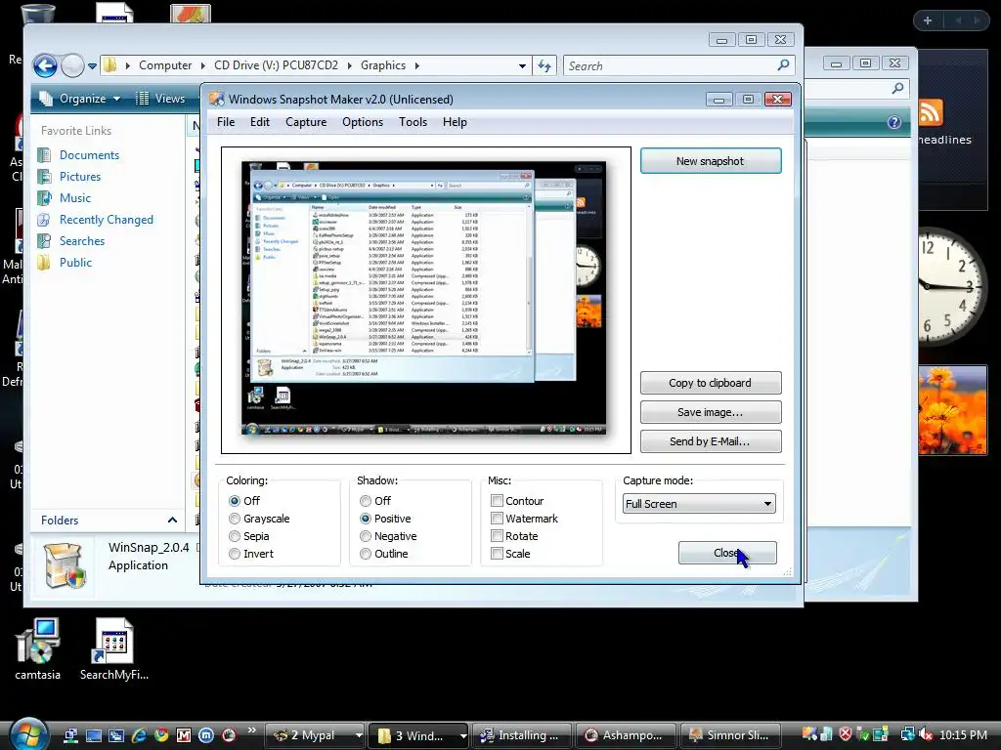Click the snapshot preview thumbnail

424,298
